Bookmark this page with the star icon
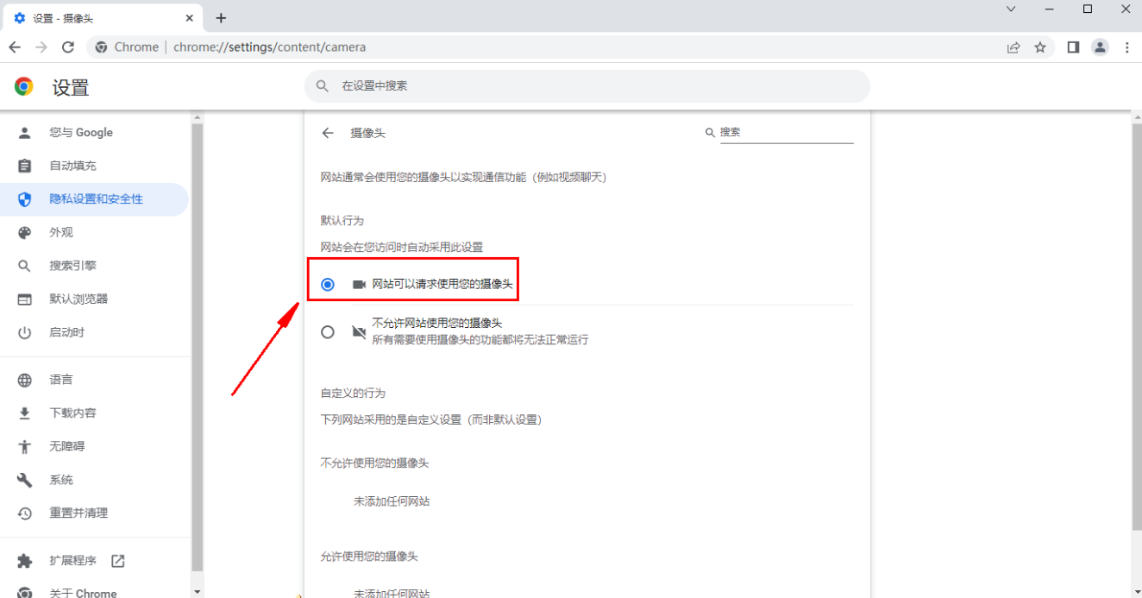 point(1040,47)
